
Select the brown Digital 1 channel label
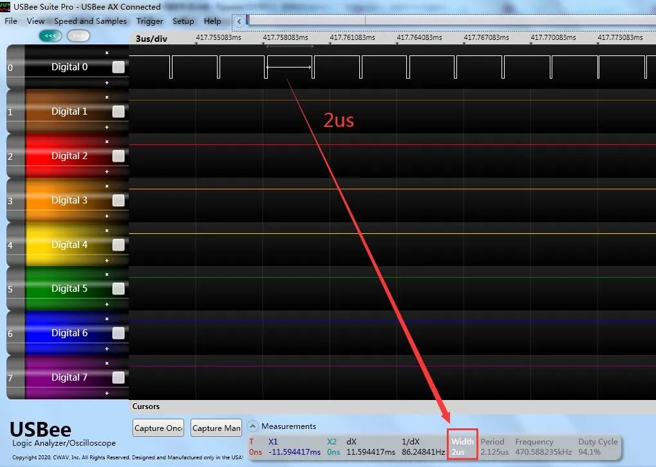(x=70, y=111)
